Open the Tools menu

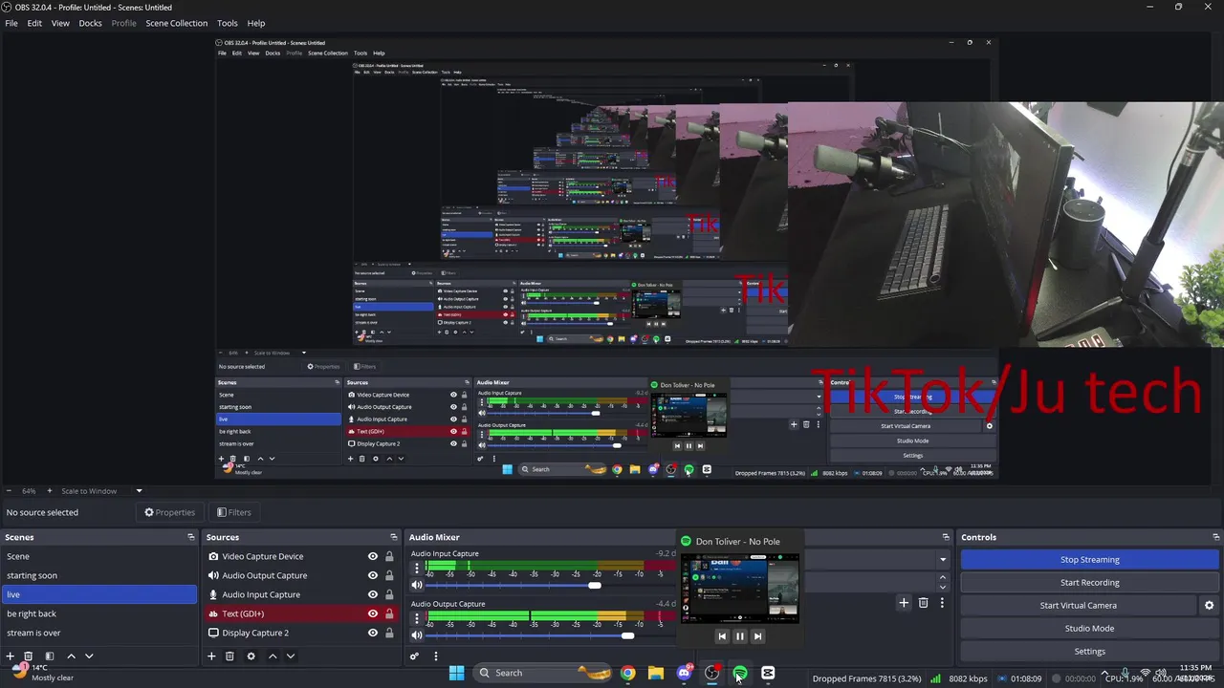pos(228,23)
